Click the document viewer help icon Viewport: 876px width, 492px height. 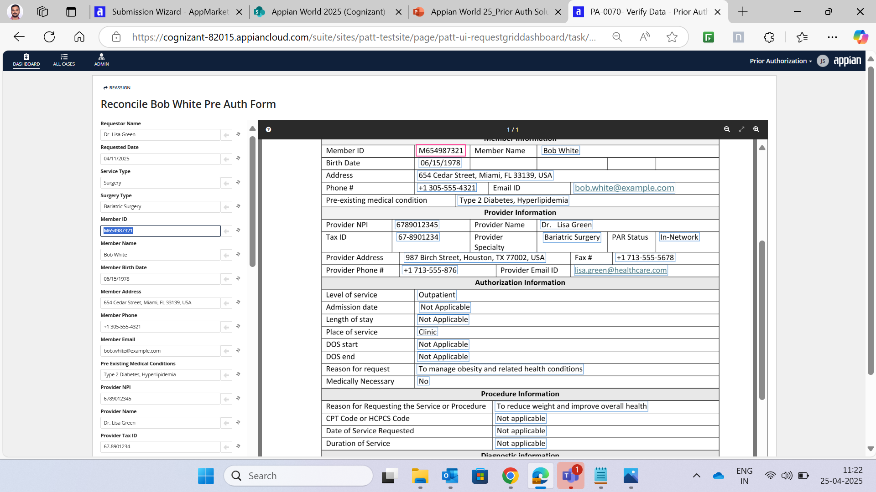click(x=268, y=130)
